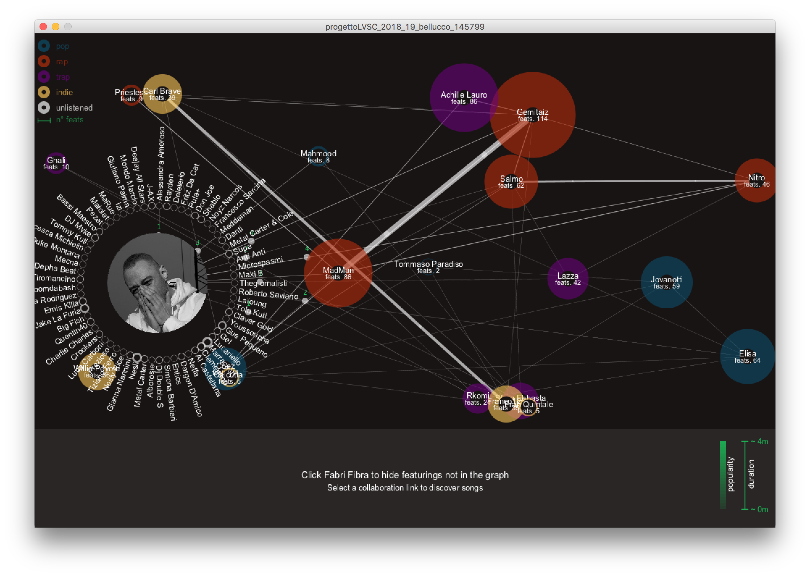
Task: Click the MadMan artist circle
Action: click(338, 273)
